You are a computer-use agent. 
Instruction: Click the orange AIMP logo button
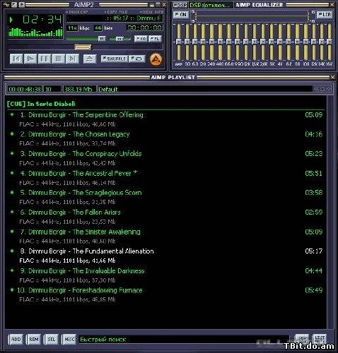click(x=156, y=59)
